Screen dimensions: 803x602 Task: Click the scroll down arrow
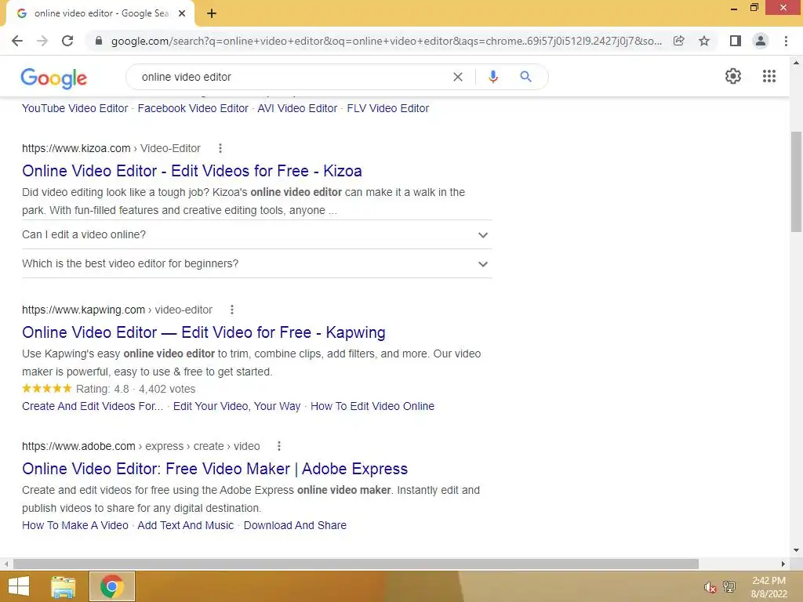[x=796, y=550]
